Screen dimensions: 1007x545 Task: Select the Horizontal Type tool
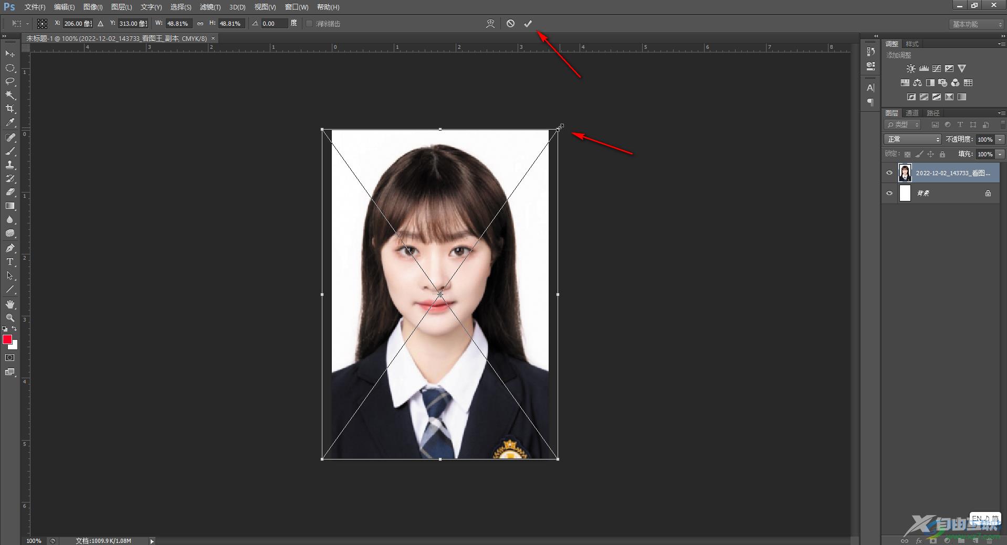pyautogui.click(x=10, y=262)
